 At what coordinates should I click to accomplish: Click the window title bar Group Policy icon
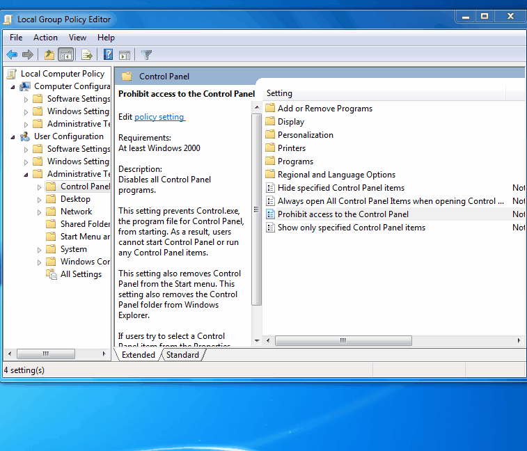click(x=8, y=19)
